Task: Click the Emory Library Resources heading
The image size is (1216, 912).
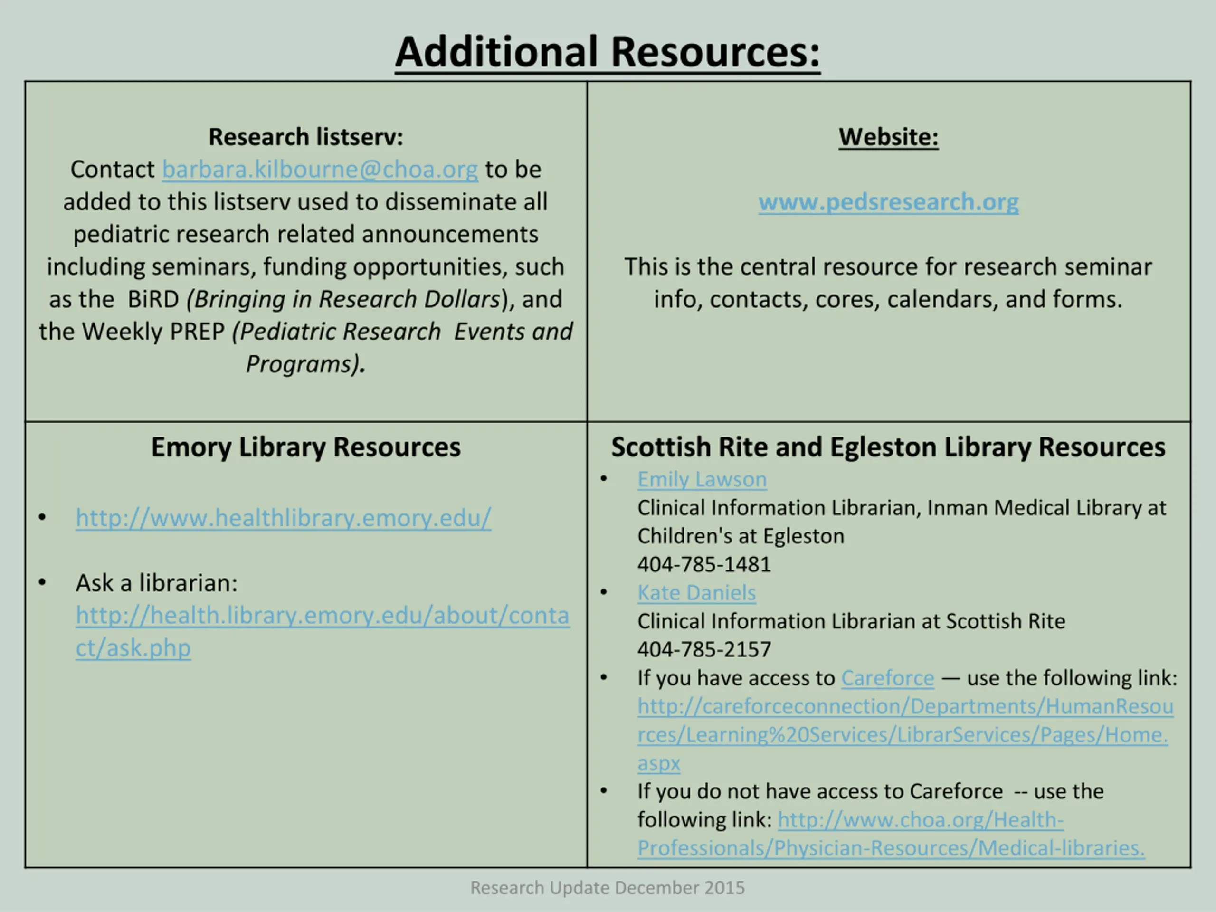Action: coord(305,447)
